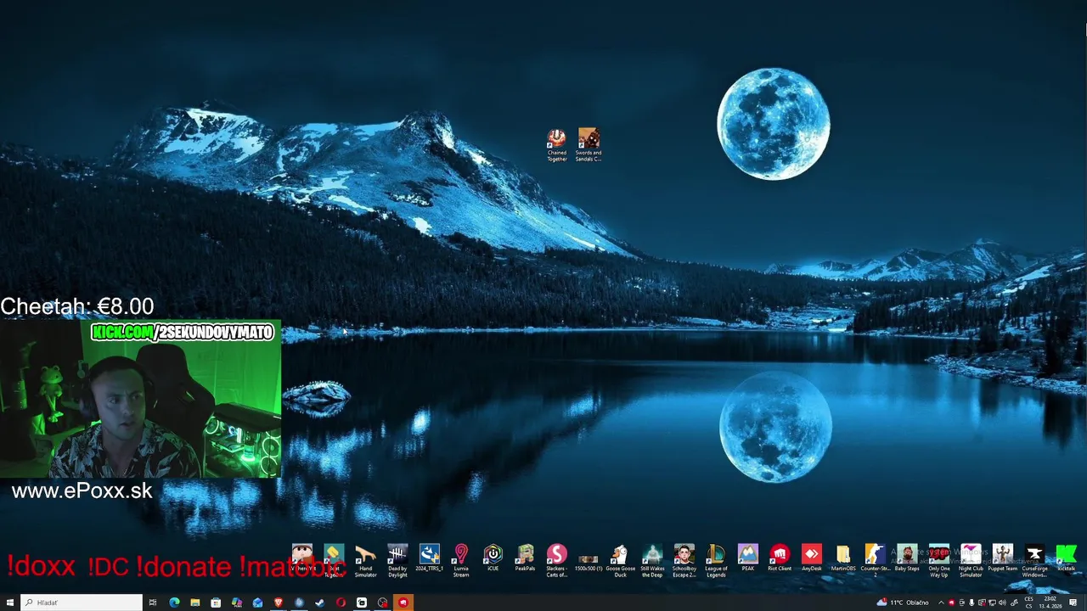Open the PEAK game shortcut

point(747,558)
